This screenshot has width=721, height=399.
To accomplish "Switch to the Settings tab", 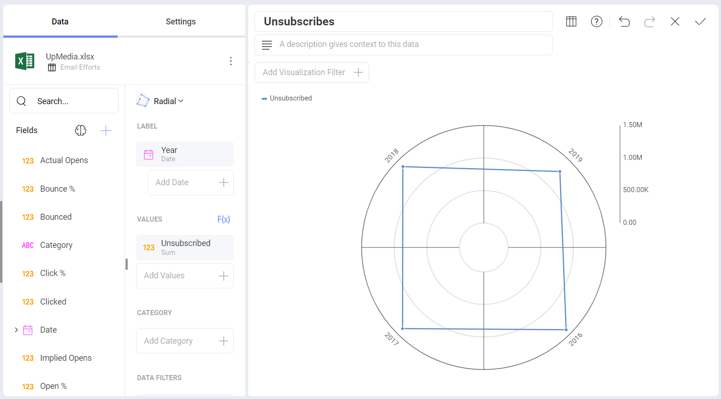I will (181, 22).
